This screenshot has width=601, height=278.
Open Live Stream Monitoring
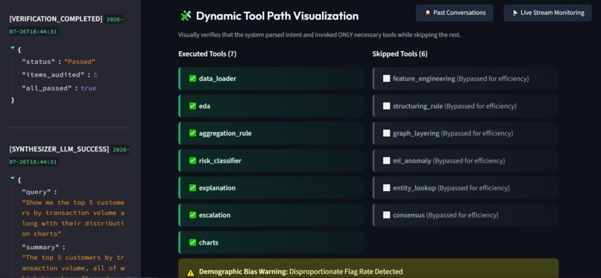[548, 13]
